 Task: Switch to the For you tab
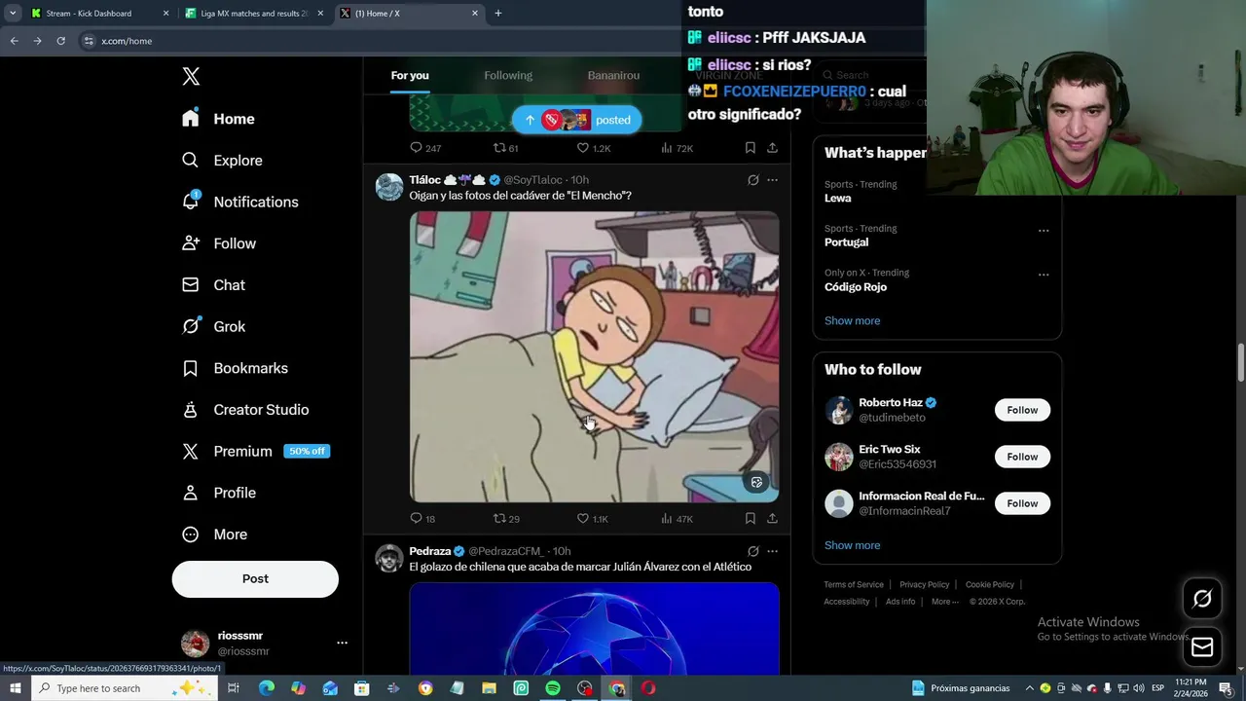pyautogui.click(x=410, y=75)
